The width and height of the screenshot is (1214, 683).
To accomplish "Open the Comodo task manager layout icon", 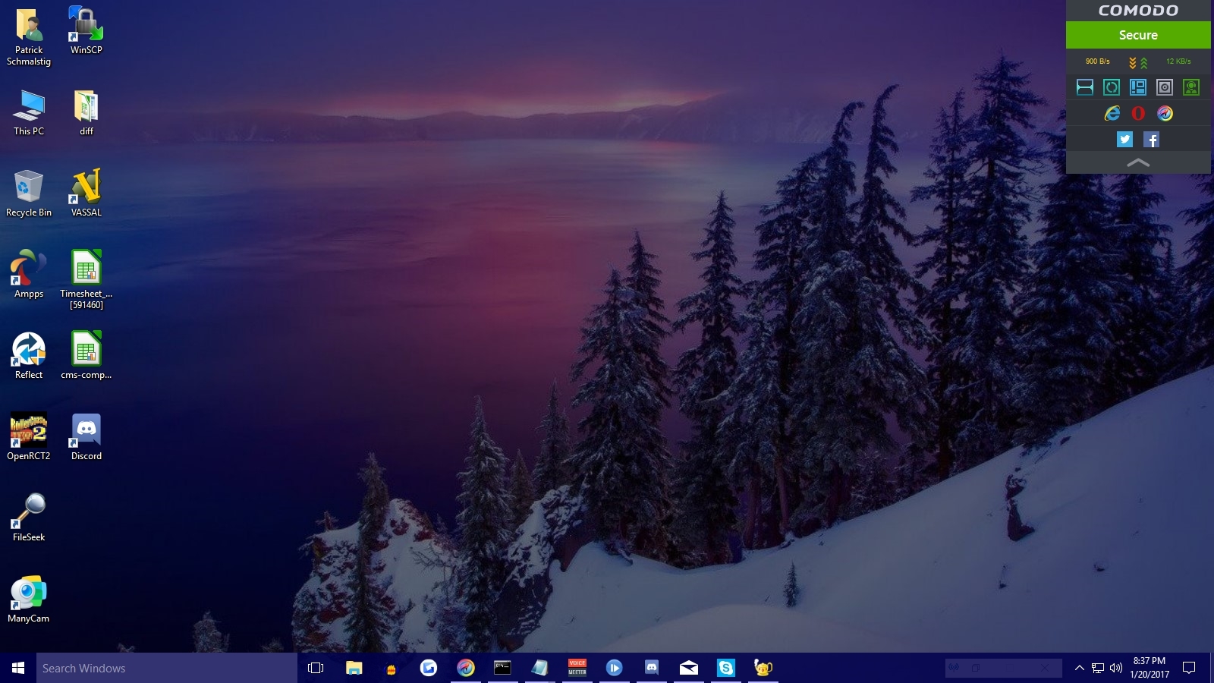I will click(1138, 87).
